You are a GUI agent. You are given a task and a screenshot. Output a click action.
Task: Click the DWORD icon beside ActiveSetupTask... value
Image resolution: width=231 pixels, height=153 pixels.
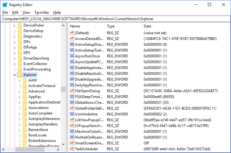pyautogui.click(x=72, y=50)
